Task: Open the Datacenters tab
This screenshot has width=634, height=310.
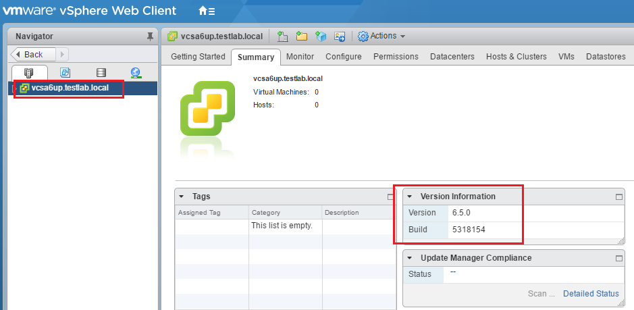Action: coord(452,57)
